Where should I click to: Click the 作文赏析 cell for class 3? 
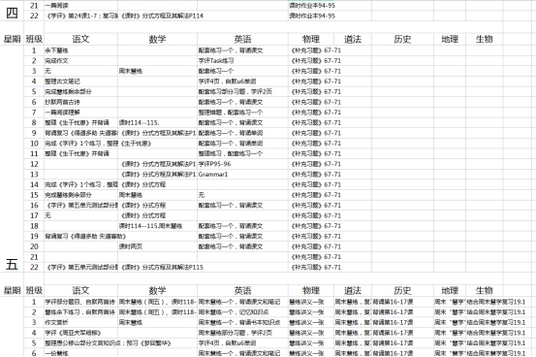(81, 322)
